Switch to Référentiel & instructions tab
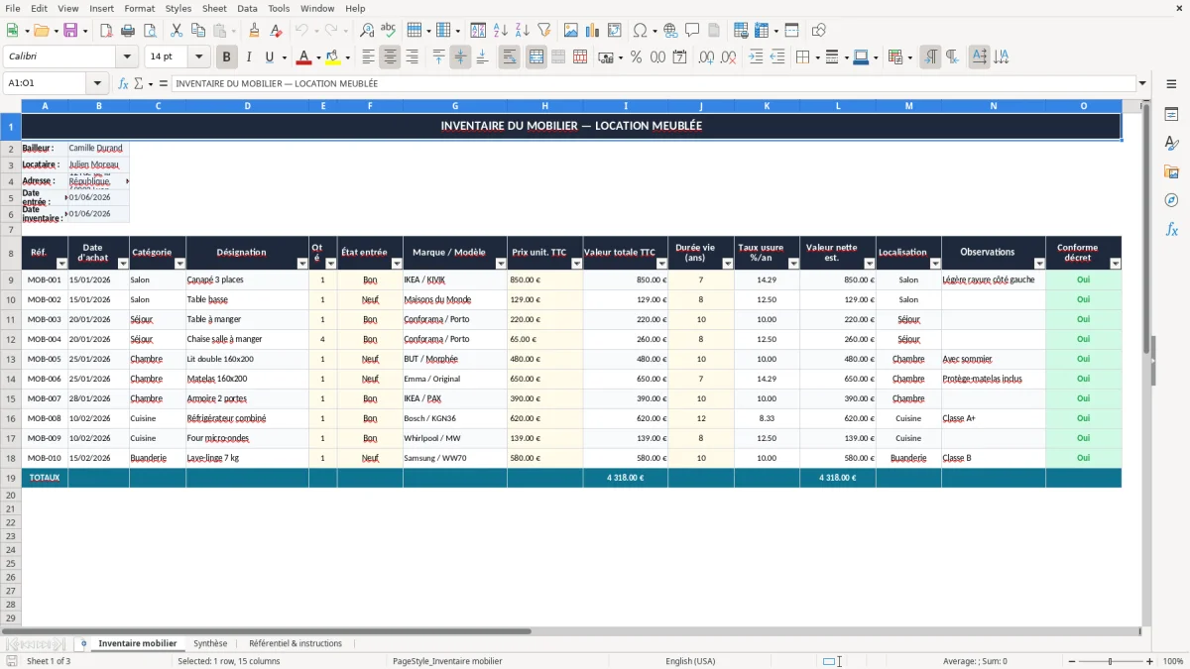This screenshot has height=669, width=1190. pyautogui.click(x=296, y=643)
